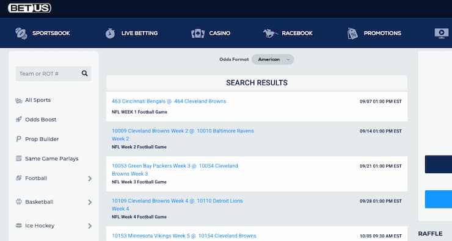Click the NFL Week 3 Football Game label
This screenshot has height=241, width=452.
click(139, 182)
